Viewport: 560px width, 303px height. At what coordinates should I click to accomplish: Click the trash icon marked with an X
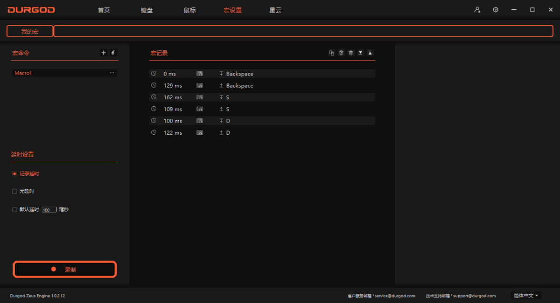(341, 53)
